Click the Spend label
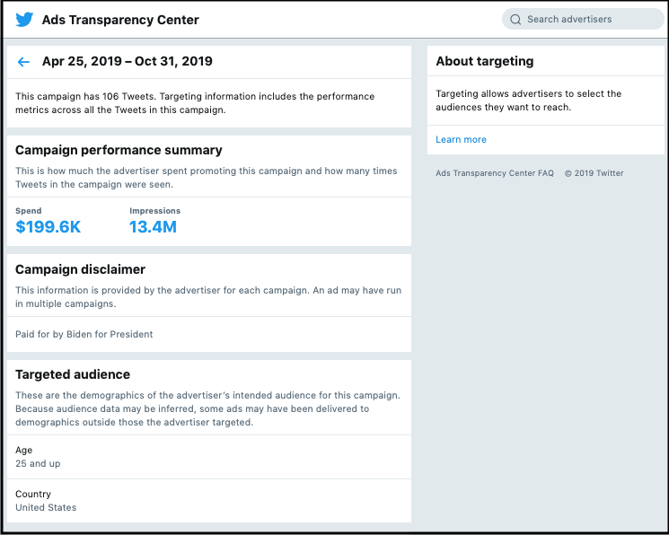 29,211
